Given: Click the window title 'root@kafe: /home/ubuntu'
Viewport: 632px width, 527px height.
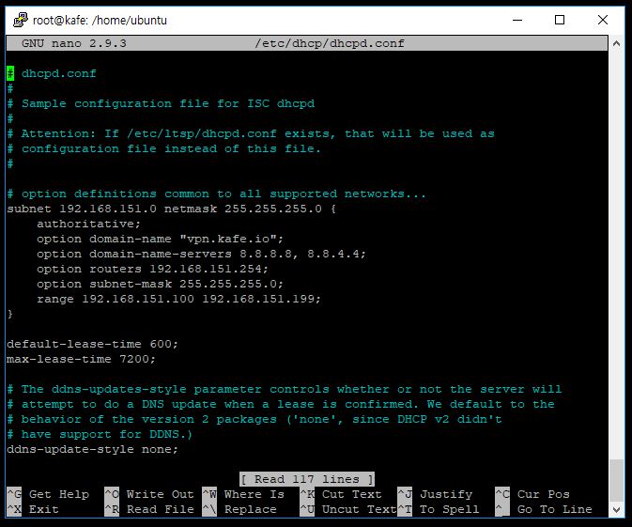Looking at the screenshot, I should pos(100,20).
